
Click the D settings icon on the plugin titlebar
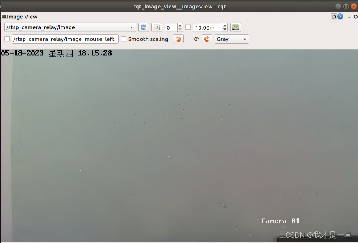click(334, 17)
